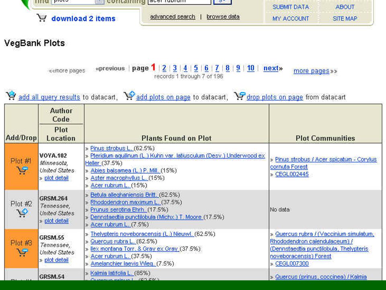Click the drop plots on page cart icon
This screenshot has height=290, width=386.
point(240,95)
